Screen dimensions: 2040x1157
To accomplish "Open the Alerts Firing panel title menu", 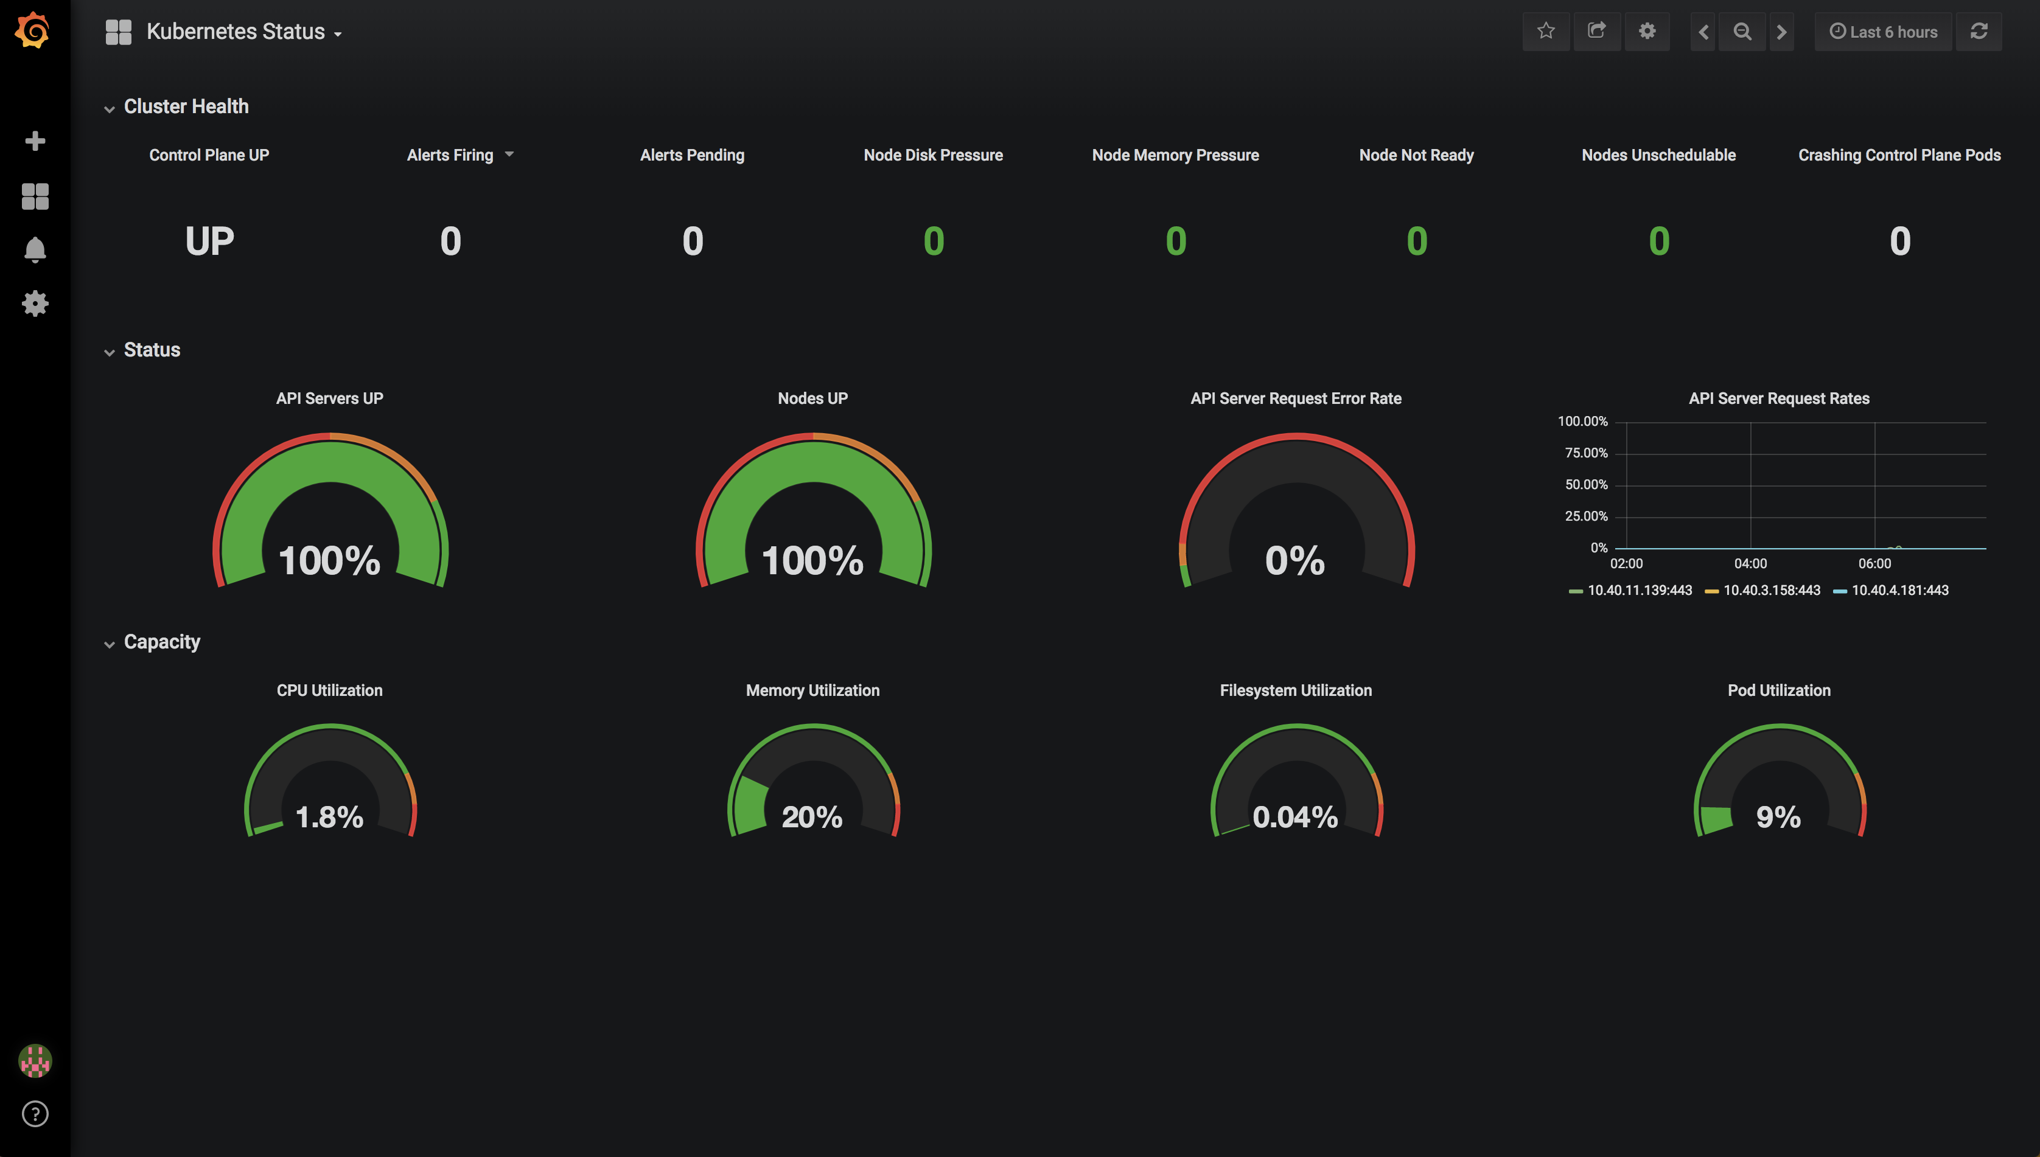I will pos(451,155).
